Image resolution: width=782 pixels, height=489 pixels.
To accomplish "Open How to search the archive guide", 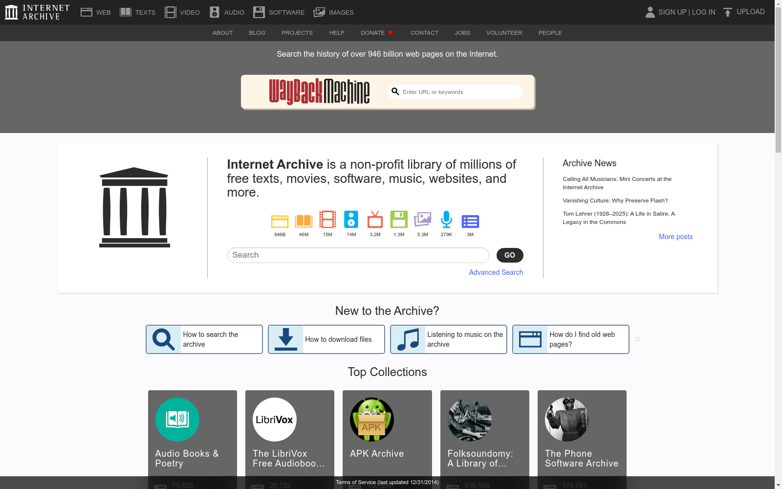I will [204, 339].
